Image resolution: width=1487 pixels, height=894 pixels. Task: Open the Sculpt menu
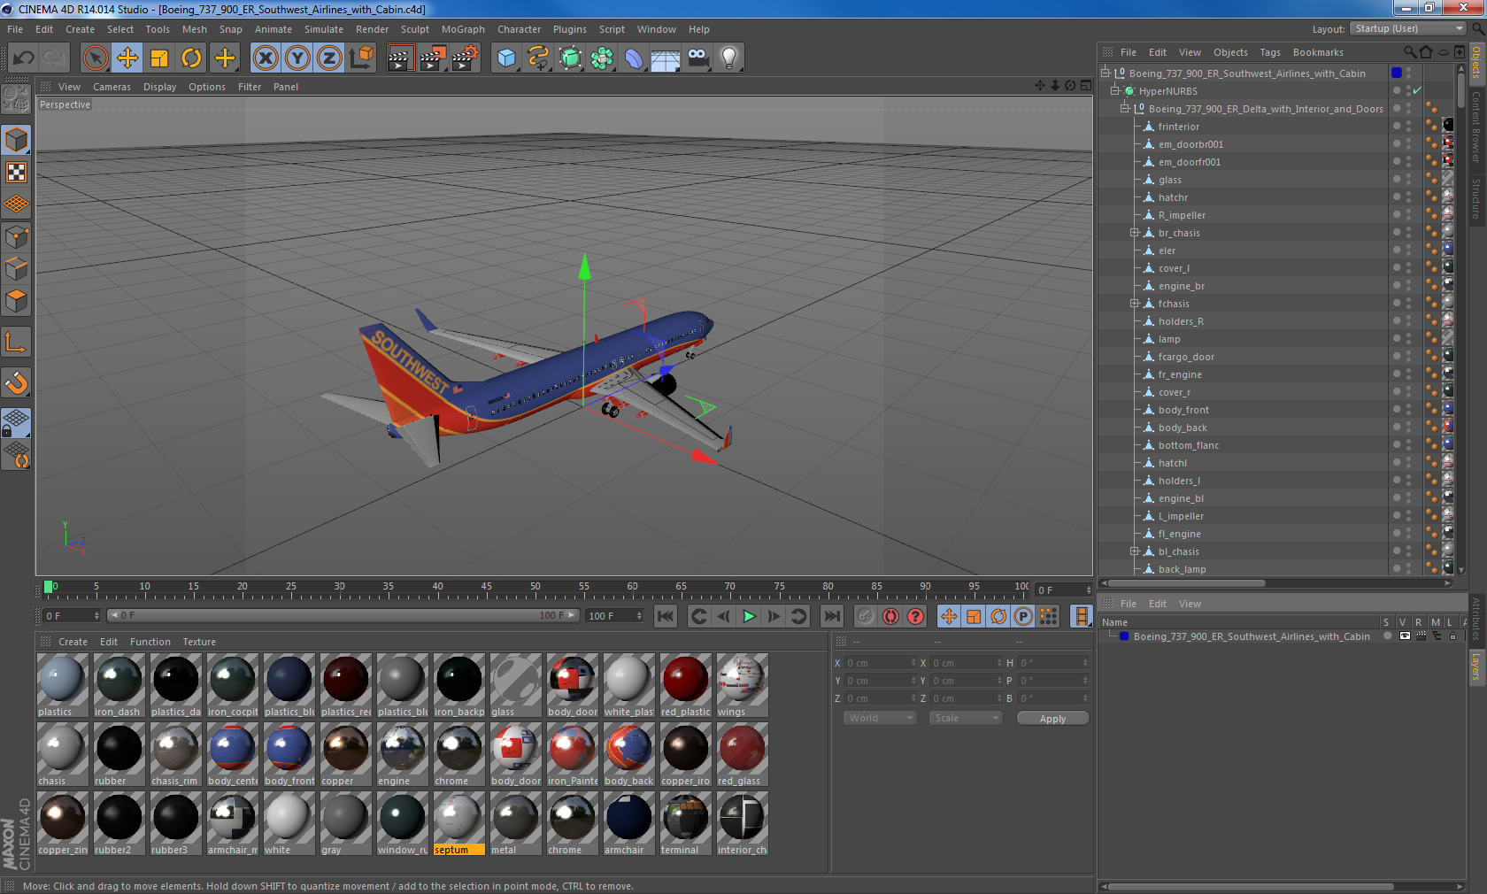click(414, 29)
